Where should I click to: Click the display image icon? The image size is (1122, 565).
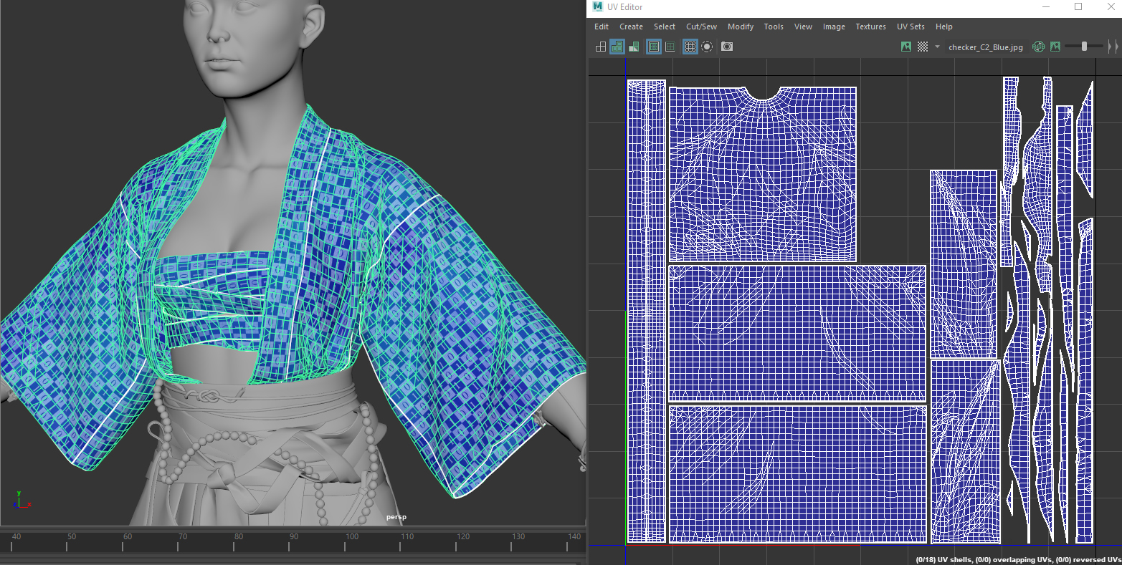coord(906,47)
